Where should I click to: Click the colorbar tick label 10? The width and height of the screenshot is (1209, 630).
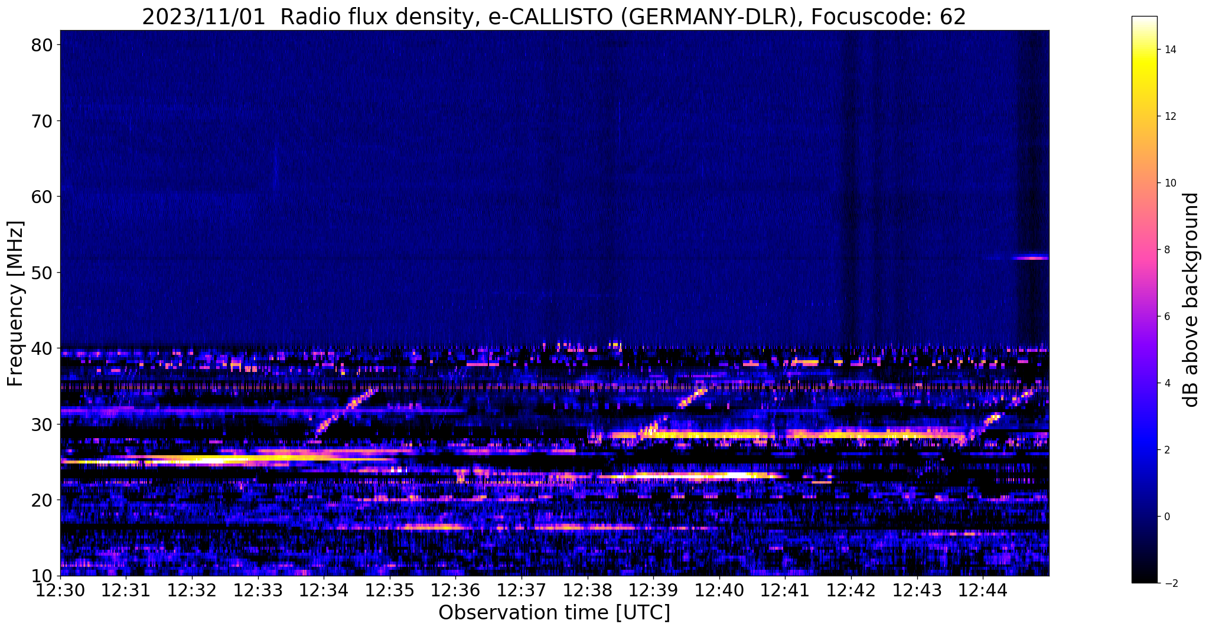pos(1170,183)
